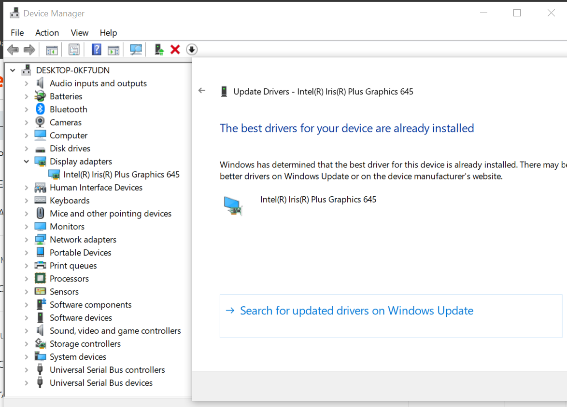The image size is (567, 407).
Task: Click the Keyboards category icon
Action: coord(40,200)
